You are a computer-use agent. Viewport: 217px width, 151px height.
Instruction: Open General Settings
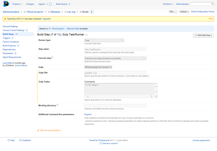click(x=10, y=26)
